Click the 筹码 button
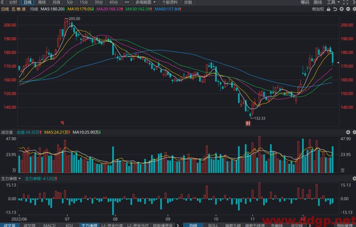 [305, 2]
